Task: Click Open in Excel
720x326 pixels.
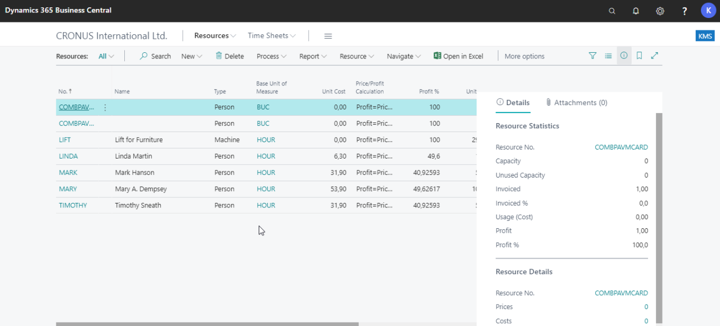Action: pyautogui.click(x=458, y=56)
